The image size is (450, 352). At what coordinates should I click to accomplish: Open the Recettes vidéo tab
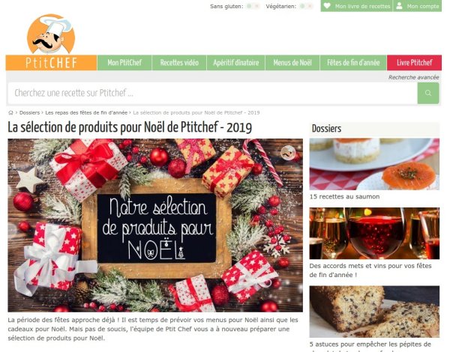(x=179, y=62)
